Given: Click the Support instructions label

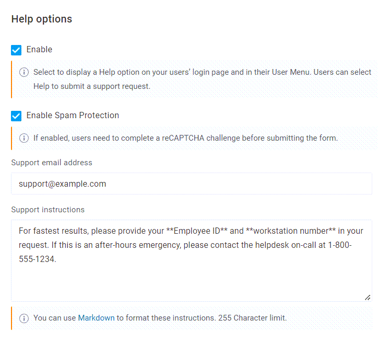Looking at the screenshot, I should click(48, 210).
